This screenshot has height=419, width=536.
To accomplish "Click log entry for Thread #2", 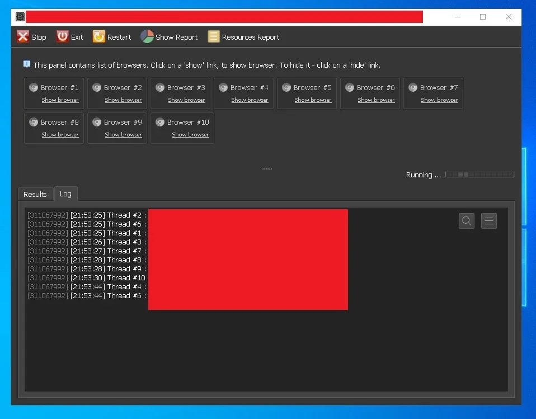I will tap(87, 215).
